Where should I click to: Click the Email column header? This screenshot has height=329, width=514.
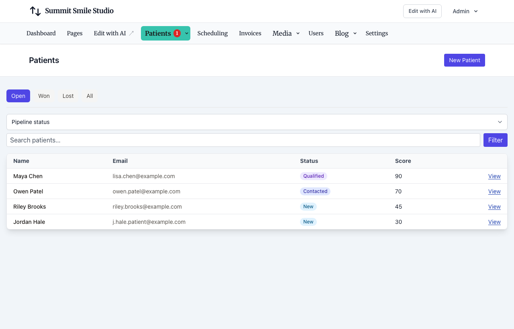tap(120, 161)
